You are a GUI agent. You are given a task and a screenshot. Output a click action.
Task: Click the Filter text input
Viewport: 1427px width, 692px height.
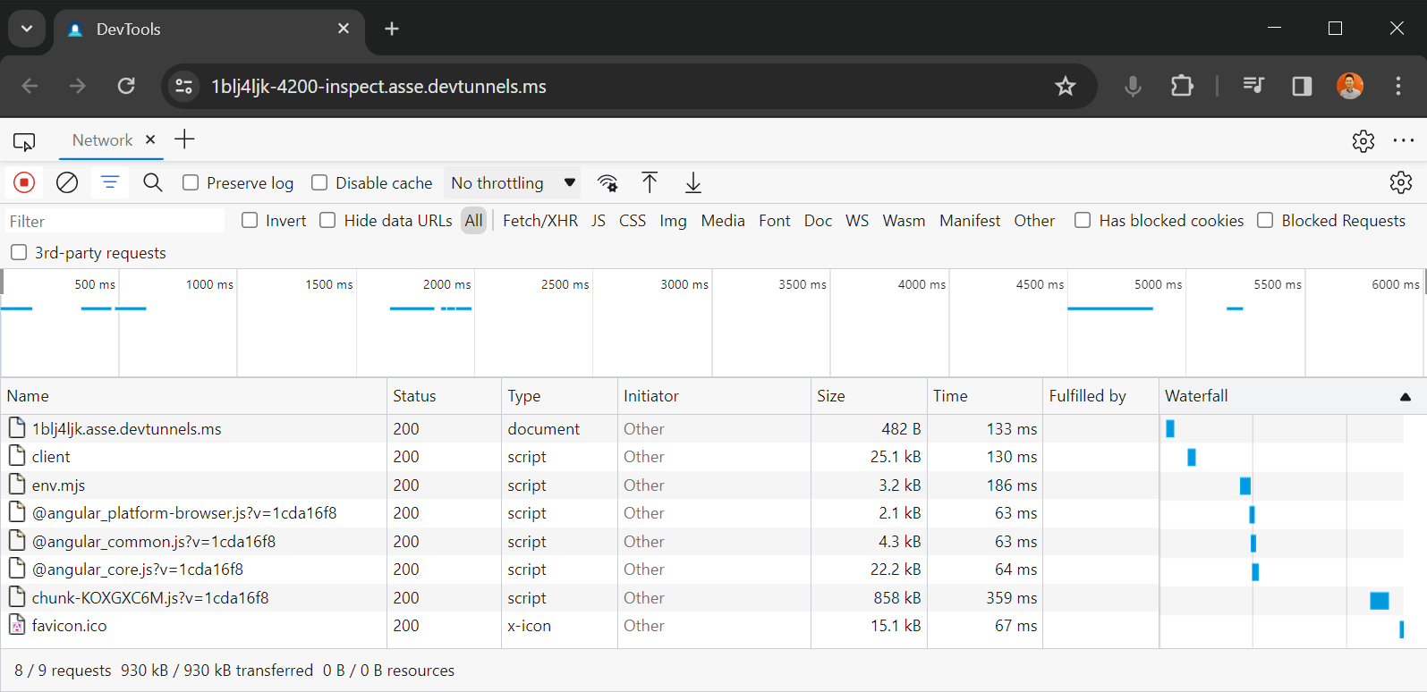115,221
